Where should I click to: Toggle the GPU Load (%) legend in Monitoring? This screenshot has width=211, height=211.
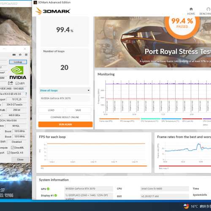[192, 120]
